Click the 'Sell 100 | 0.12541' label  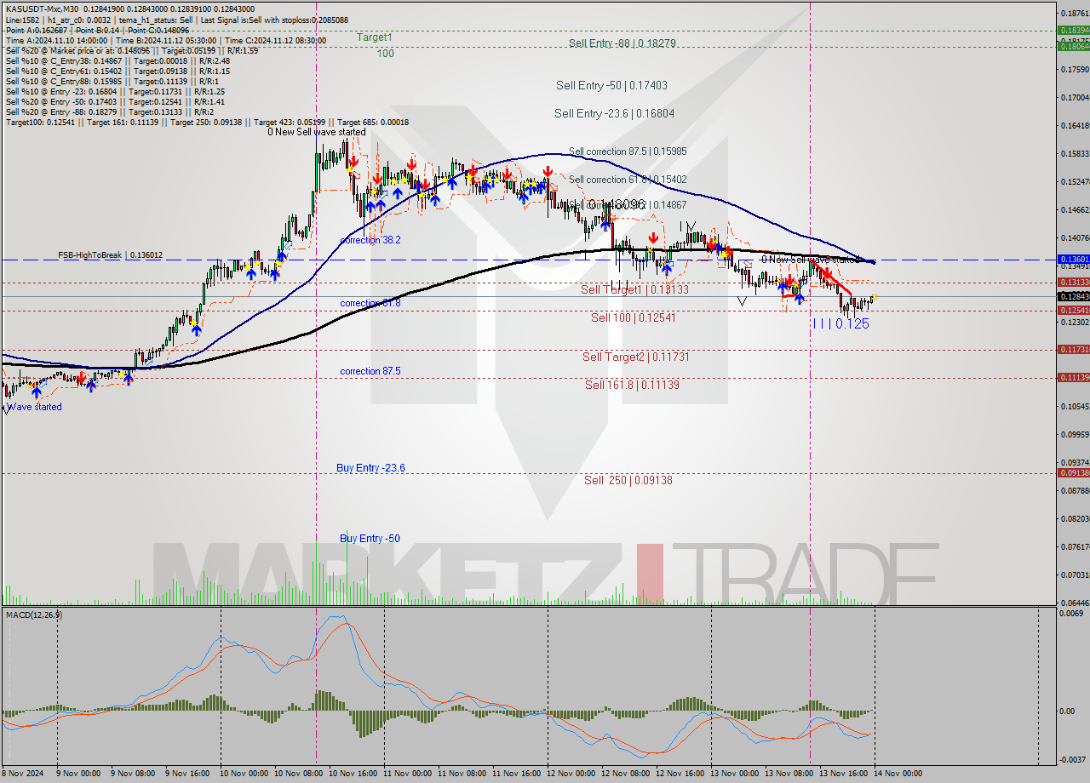pyautogui.click(x=633, y=317)
